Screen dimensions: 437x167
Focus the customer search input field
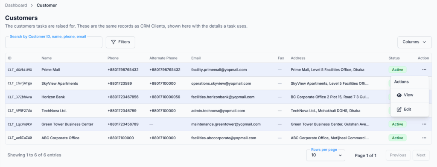53,42
